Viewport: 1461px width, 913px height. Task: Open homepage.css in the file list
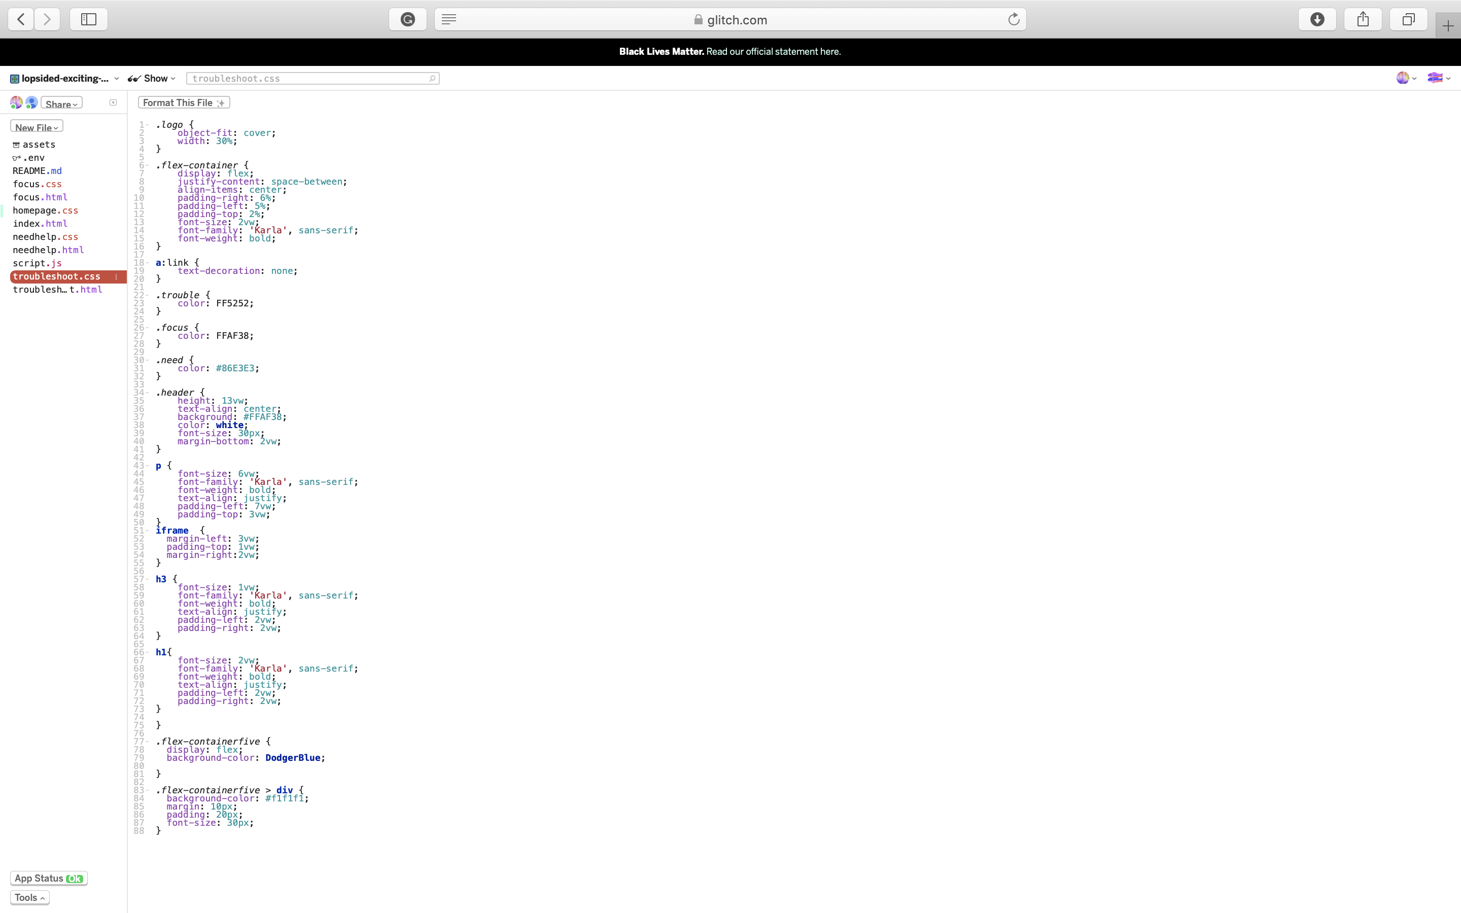45,210
